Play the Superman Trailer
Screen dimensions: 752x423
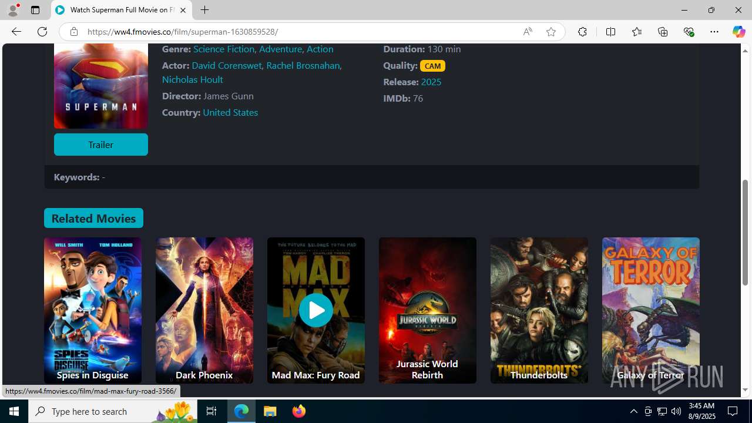pyautogui.click(x=100, y=145)
